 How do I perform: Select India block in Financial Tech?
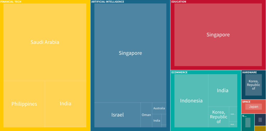(65, 104)
